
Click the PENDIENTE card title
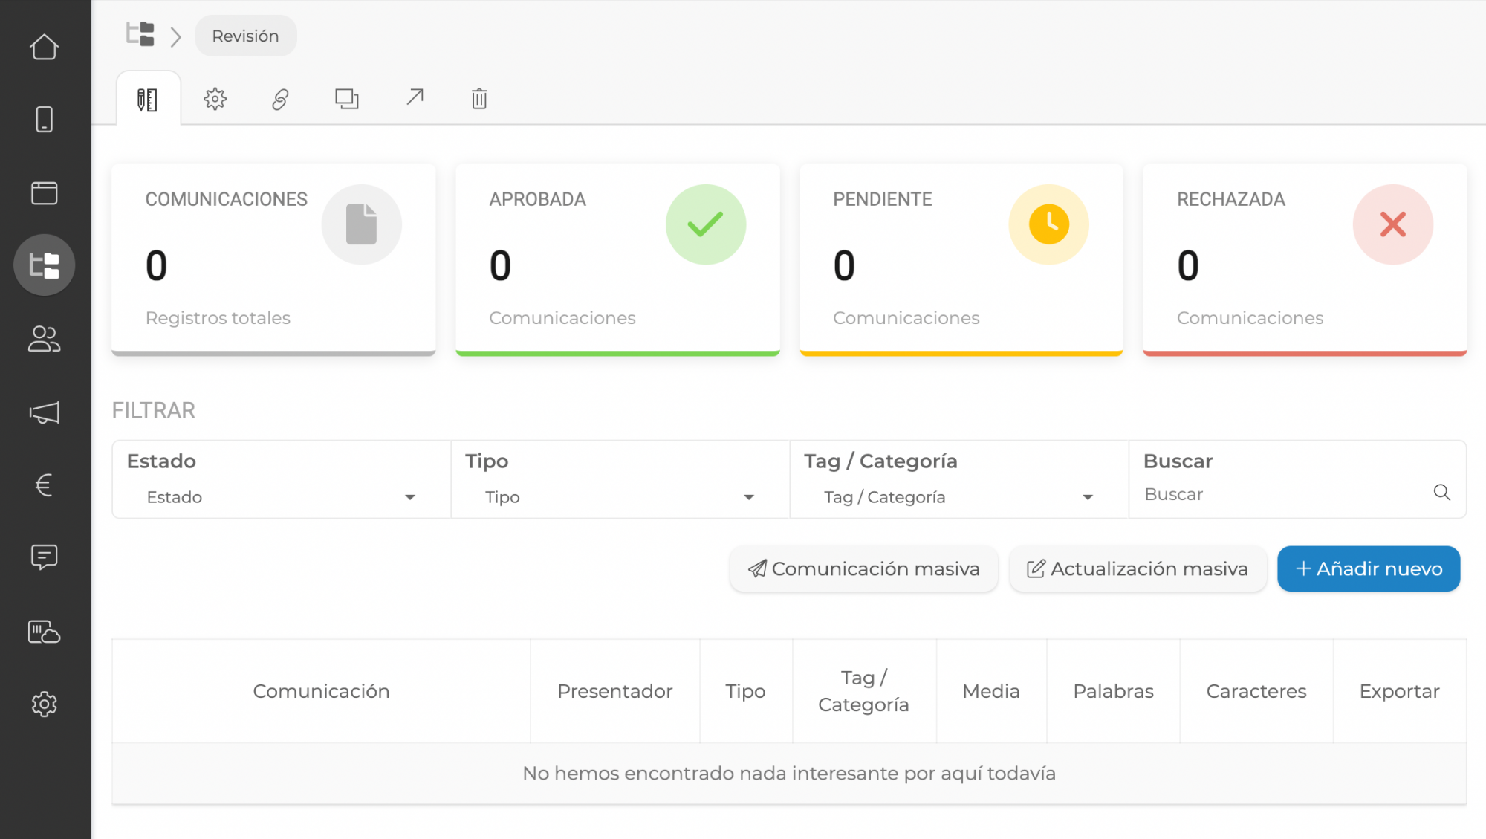click(x=882, y=199)
